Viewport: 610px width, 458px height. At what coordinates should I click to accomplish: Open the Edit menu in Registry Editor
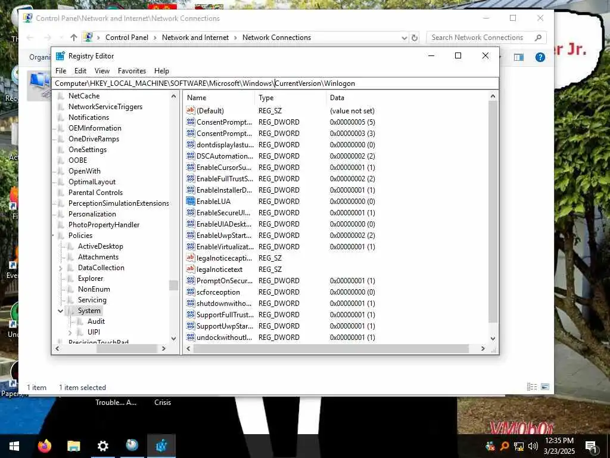click(x=80, y=71)
